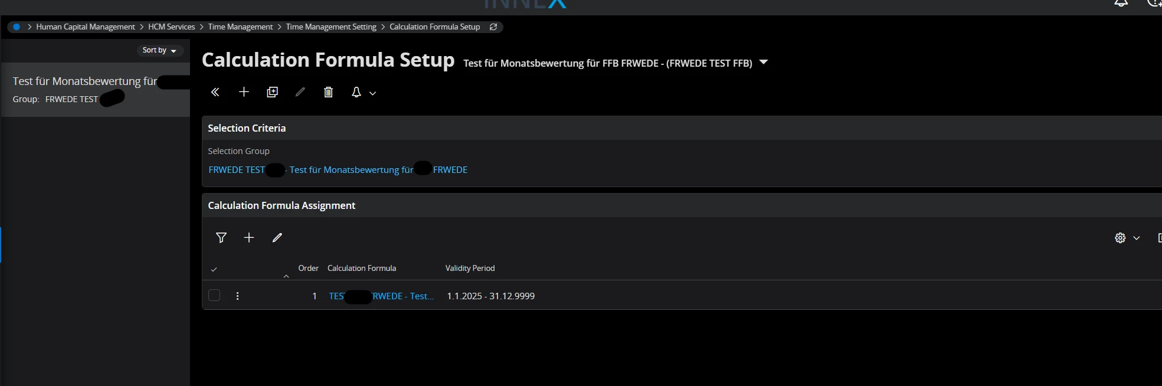Image resolution: width=1162 pixels, height=386 pixels.
Task: Open the three-dot menu for row 1
Action: pyautogui.click(x=237, y=296)
